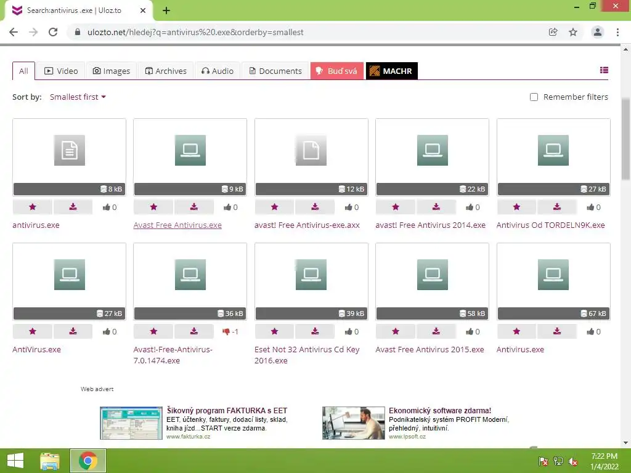Favorite antivirus.exe 8 kB with star
The image size is (631, 473).
click(x=33, y=207)
